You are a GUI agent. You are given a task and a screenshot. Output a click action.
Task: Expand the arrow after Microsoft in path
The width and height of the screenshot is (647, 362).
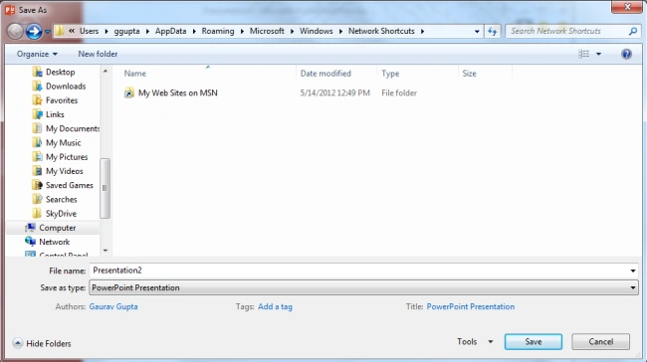pos(292,32)
